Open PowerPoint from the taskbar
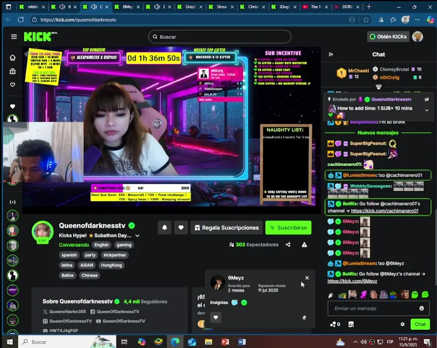Screen dimensions: 437x348 click(x=225, y=342)
